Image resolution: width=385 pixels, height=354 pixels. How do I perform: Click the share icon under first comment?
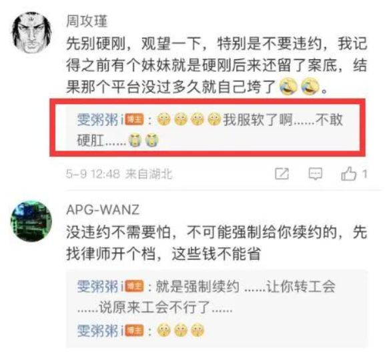pos(282,174)
